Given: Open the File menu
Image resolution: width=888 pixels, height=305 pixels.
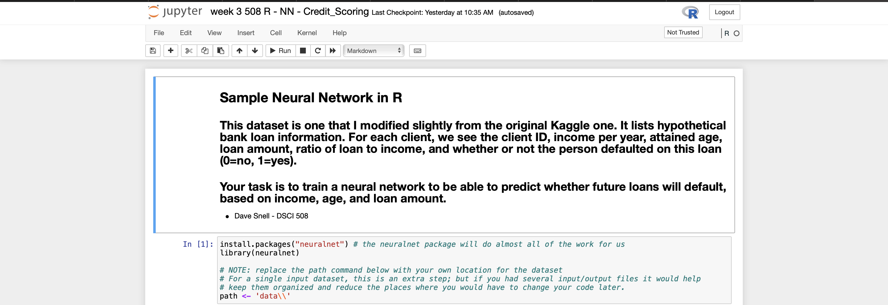Looking at the screenshot, I should tap(158, 33).
